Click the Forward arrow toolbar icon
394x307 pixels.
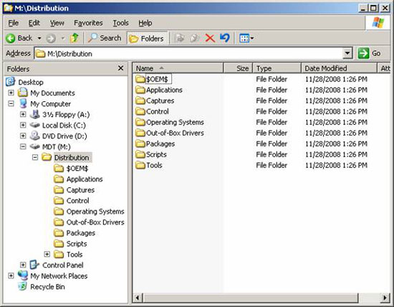click(x=51, y=39)
